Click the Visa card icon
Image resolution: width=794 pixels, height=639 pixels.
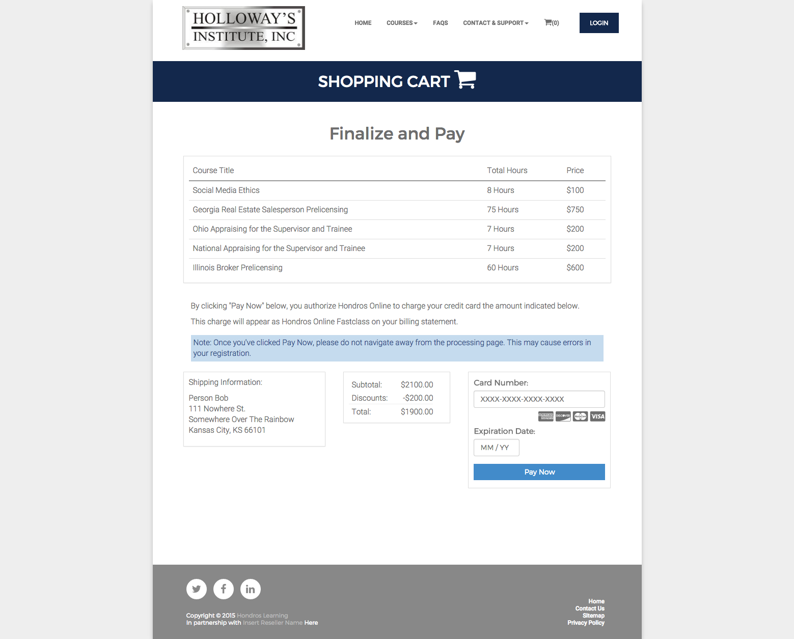click(x=598, y=416)
